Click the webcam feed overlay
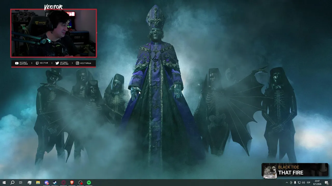 click(x=53, y=33)
